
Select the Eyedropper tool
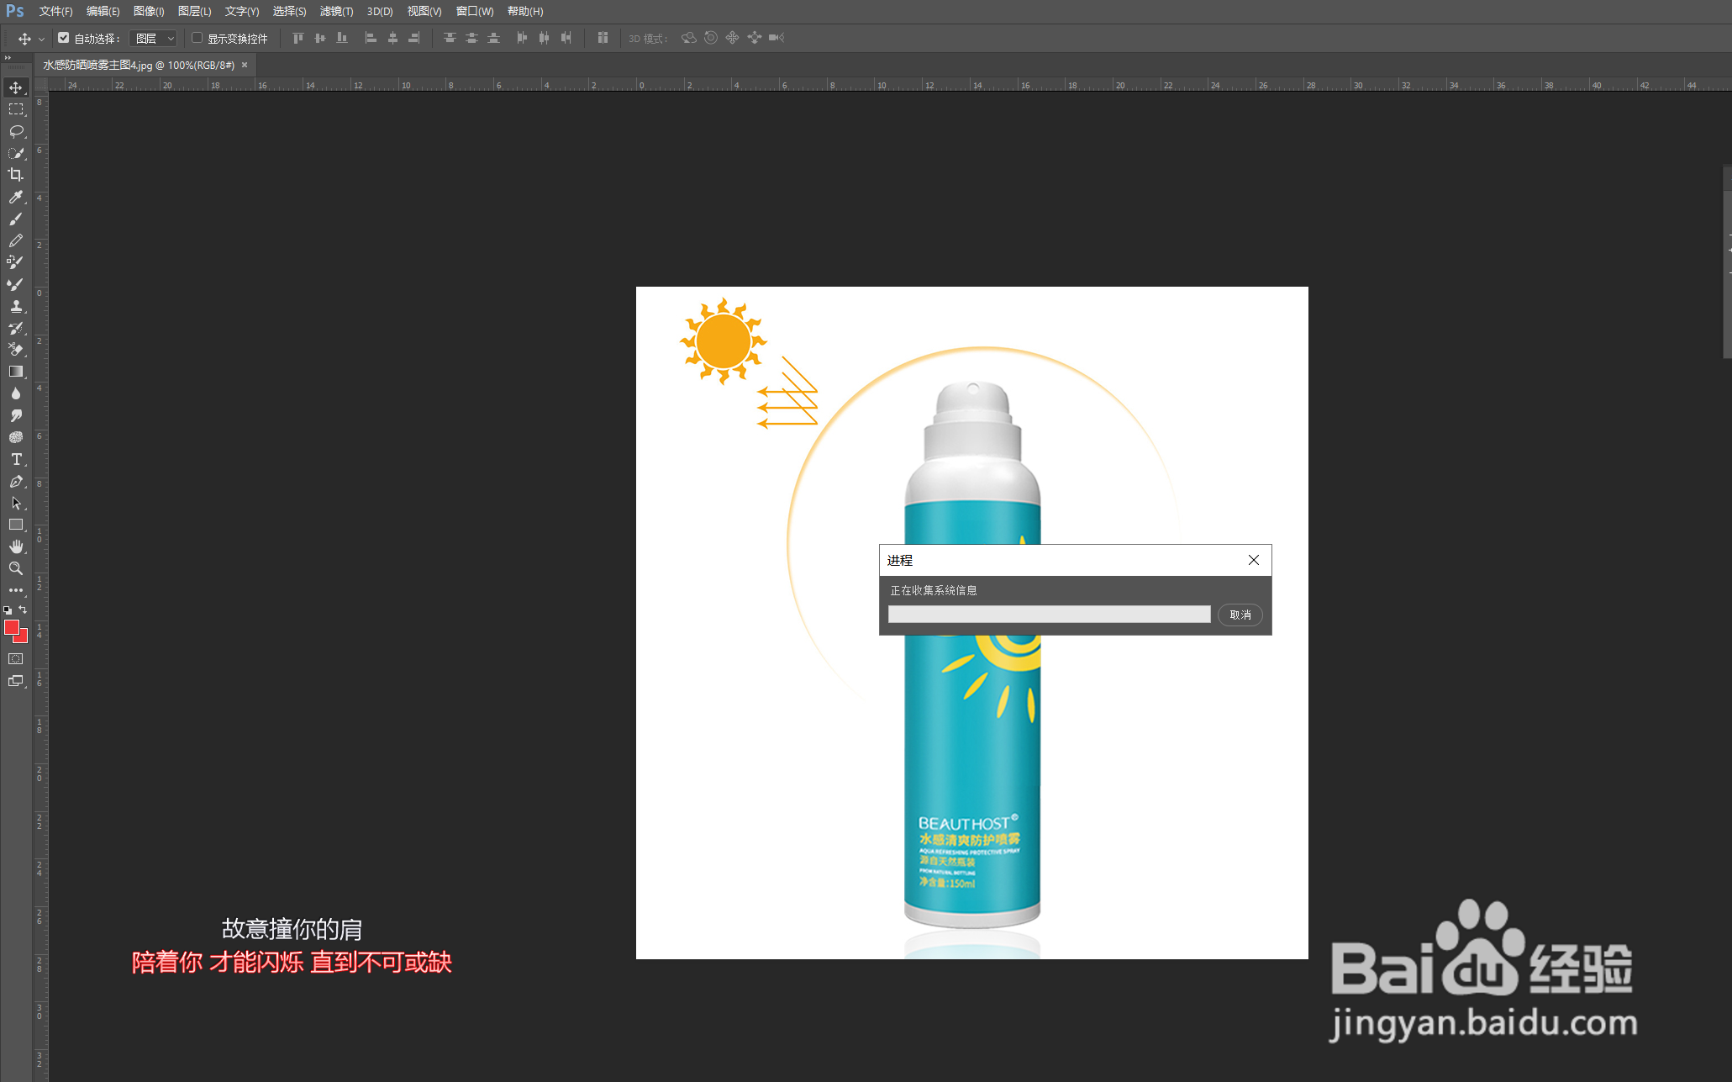point(15,197)
